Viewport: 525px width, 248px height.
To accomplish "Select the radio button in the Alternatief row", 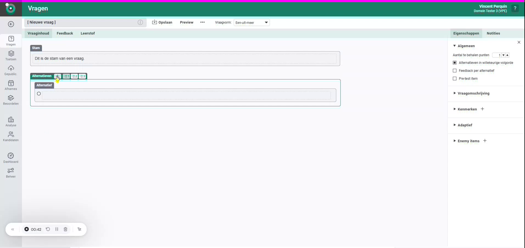I will coord(39,94).
